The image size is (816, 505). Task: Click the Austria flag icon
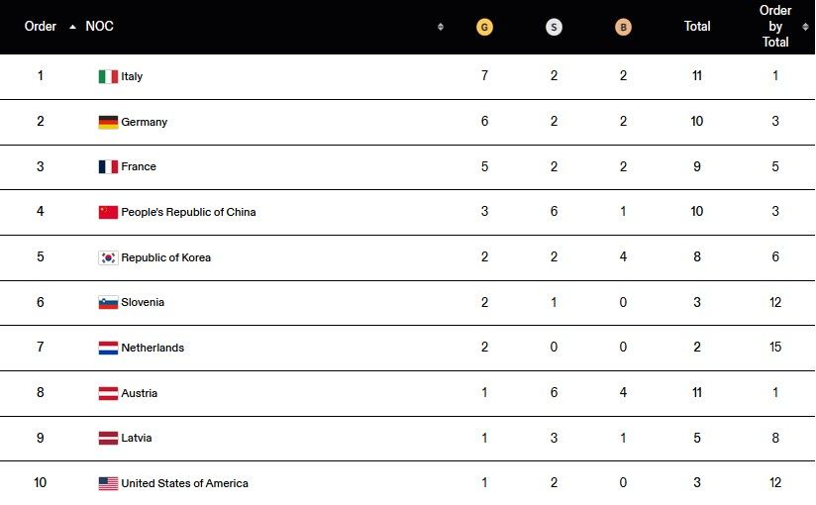108,393
